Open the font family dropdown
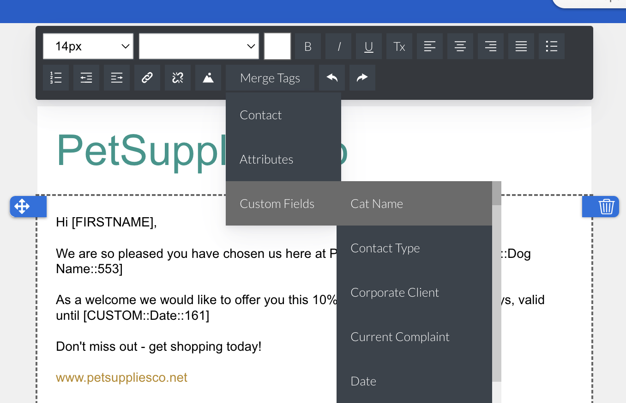The height and width of the screenshot is (403, 626). [x=199, y=46]
